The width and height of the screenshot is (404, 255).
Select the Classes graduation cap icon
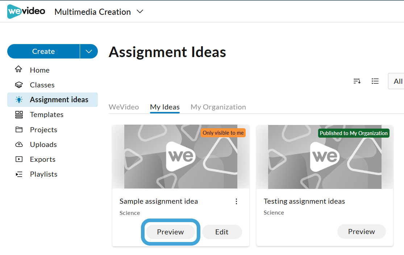click(x=19, y=85)
